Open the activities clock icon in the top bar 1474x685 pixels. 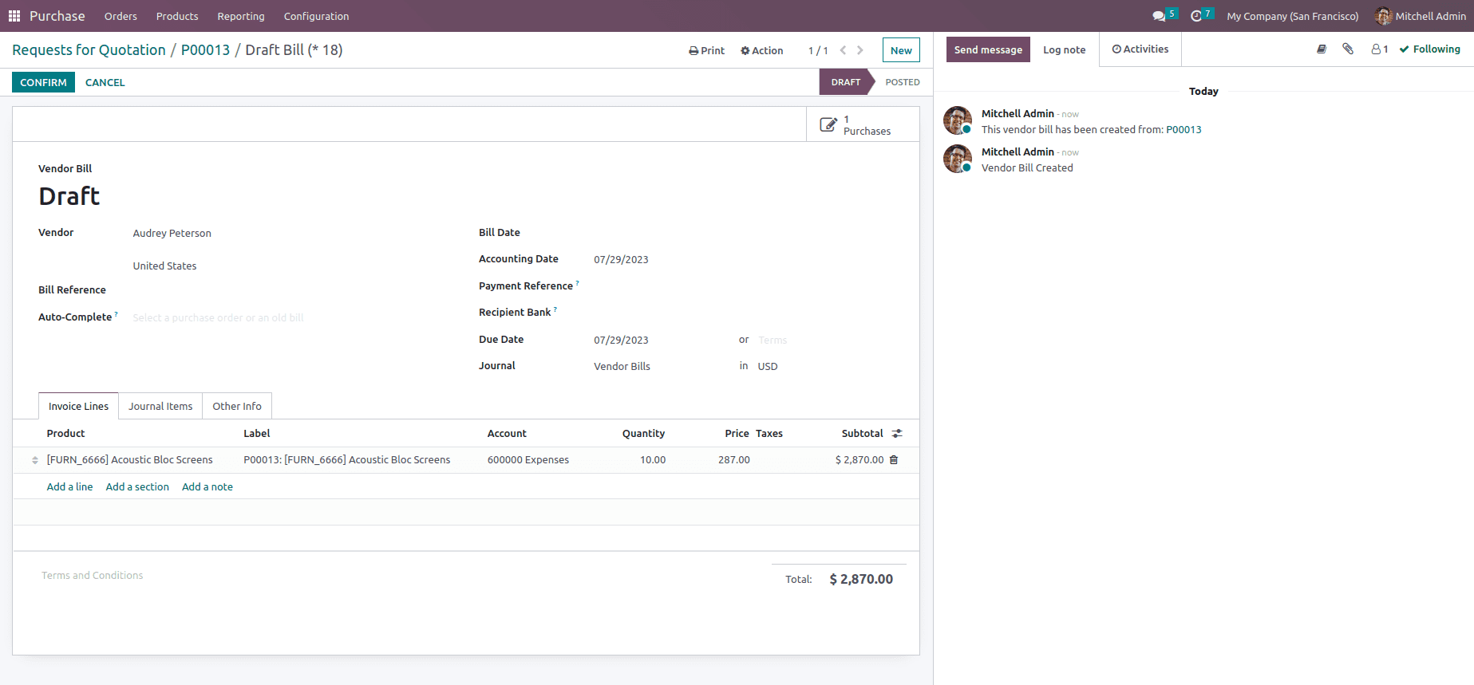pos(1195,16)
